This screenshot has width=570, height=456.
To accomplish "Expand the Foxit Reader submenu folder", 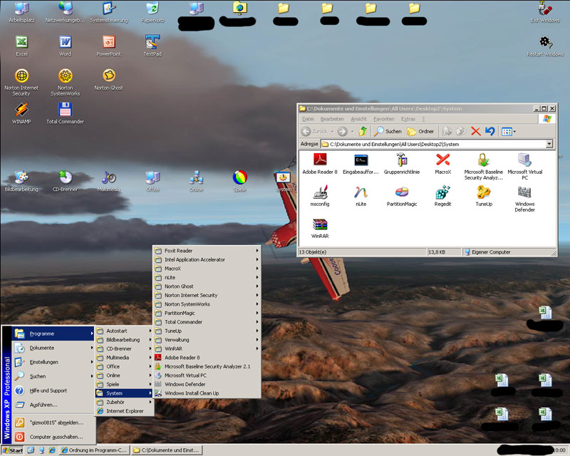I will click(x=207, y=251).
